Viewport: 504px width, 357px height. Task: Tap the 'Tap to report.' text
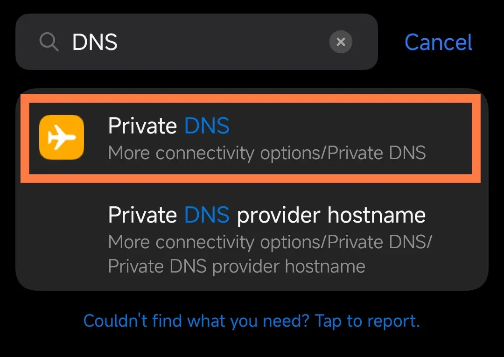[367, 321]
